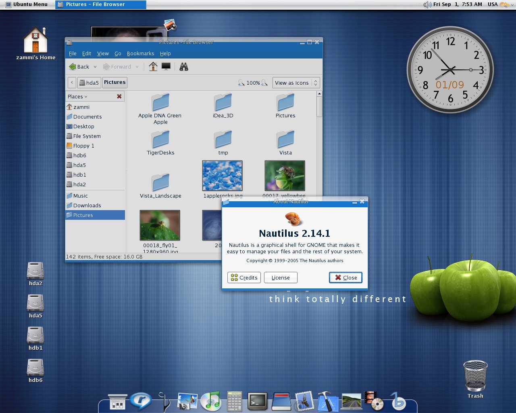Click the Credits button in About Nautilus
The height and width of the screenshot is (413, 516).
tap(244, 277)
